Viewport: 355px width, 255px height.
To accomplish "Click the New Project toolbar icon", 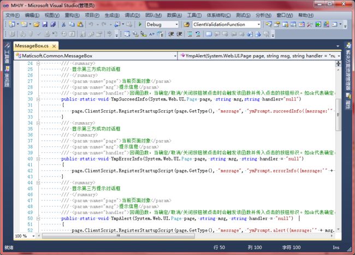I will pos(11,24).
